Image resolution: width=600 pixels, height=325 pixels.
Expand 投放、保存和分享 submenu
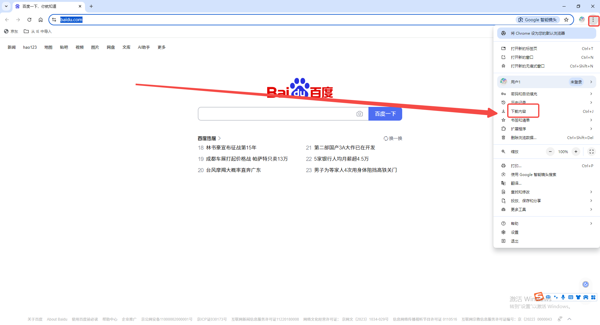pos(547,201)
